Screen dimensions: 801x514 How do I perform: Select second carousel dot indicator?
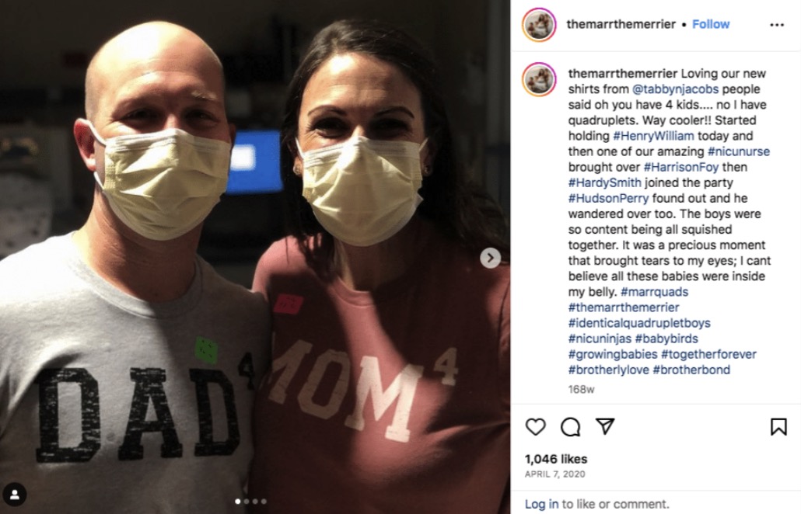coord(247,502)
